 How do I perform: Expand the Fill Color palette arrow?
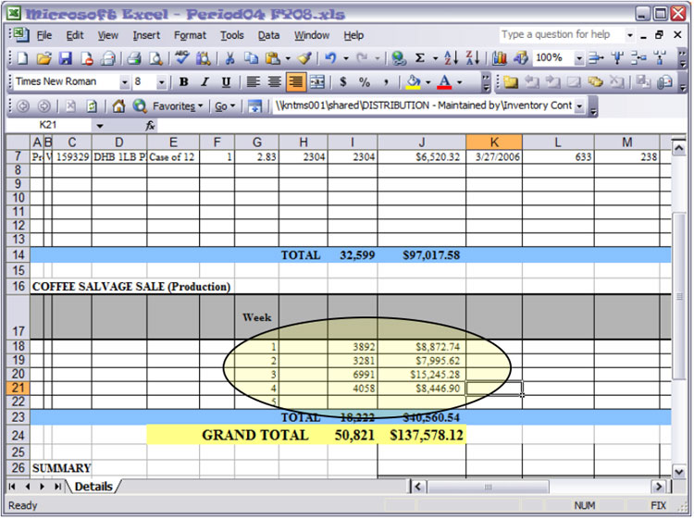click(428, 81)
